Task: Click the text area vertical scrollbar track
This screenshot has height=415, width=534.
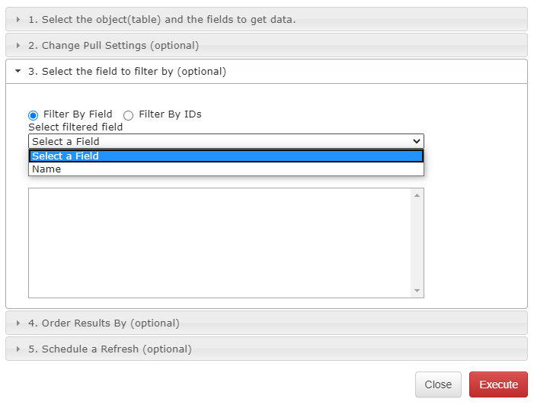Action: coord(417,243)
